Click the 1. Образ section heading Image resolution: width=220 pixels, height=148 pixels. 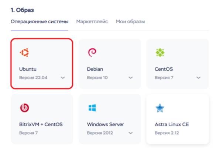click(x=22, y=10)
